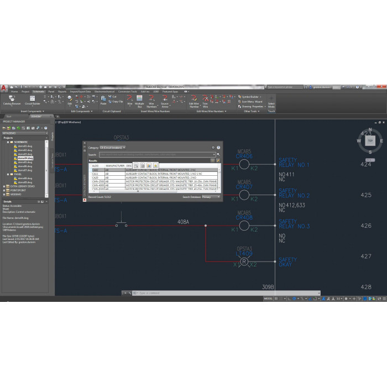
Task: Expand the POINT2POINT project
Action: [x=4, y=190]
